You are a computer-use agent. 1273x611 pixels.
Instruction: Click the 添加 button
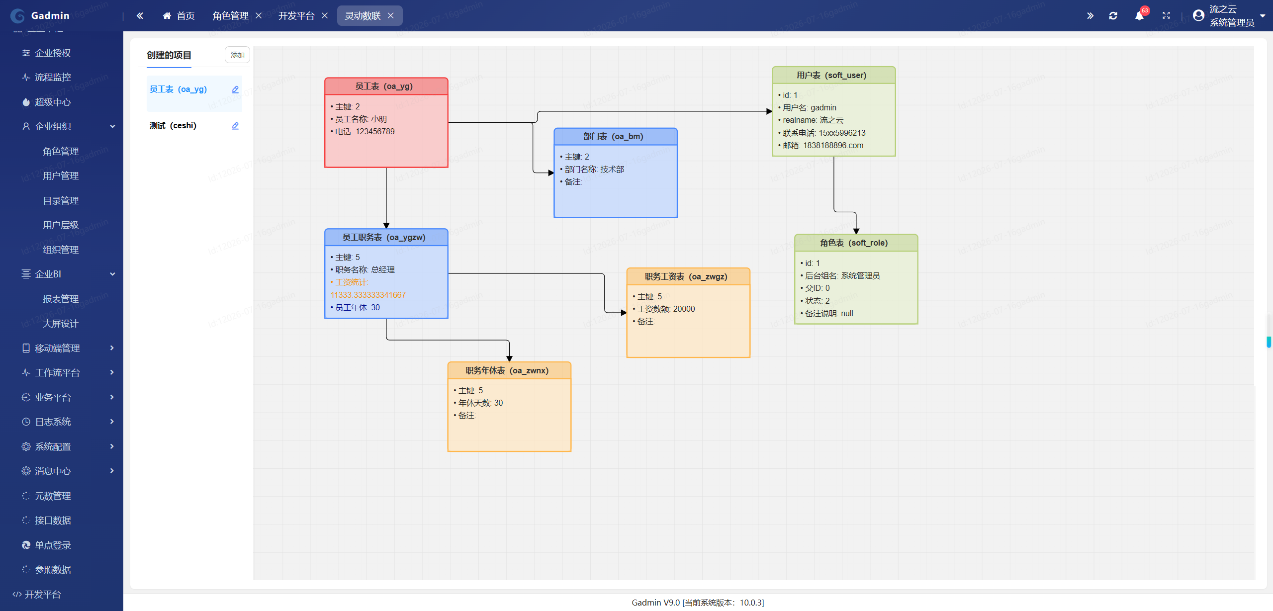237,55
